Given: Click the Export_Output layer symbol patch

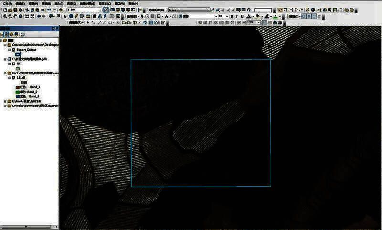Looking at the screenshot, I should [x=18, y=54].
